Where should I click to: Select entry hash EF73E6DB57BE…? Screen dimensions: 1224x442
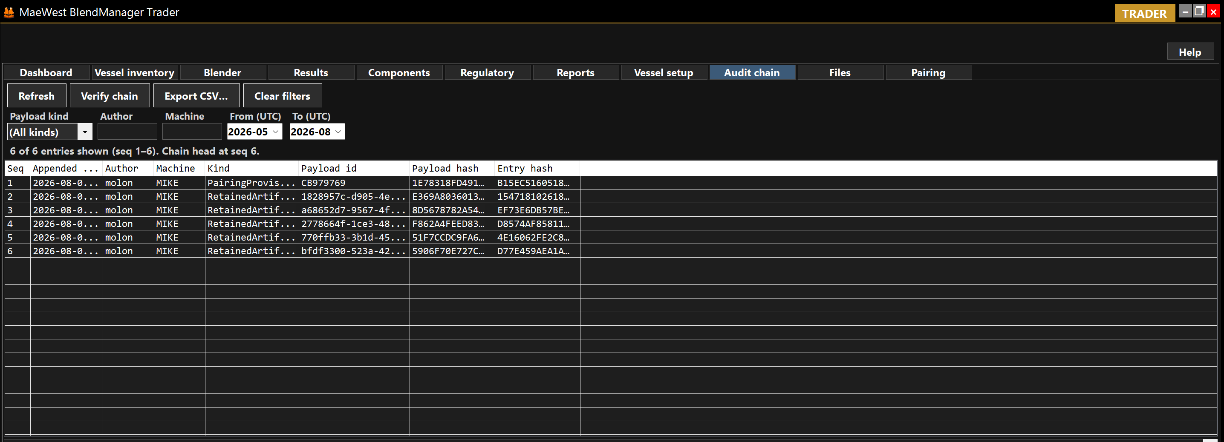pos(537,210)
